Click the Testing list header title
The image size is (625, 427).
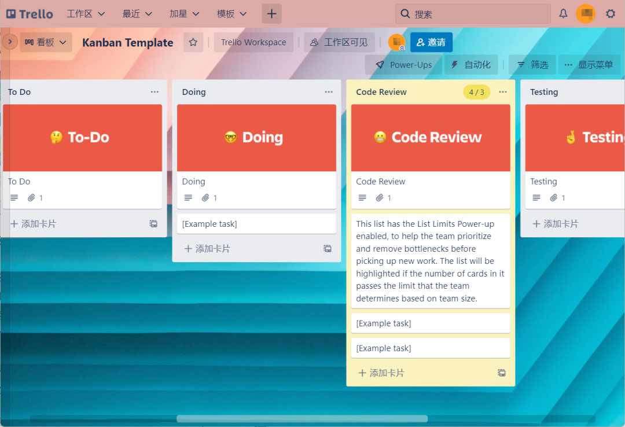coord(543,91)
